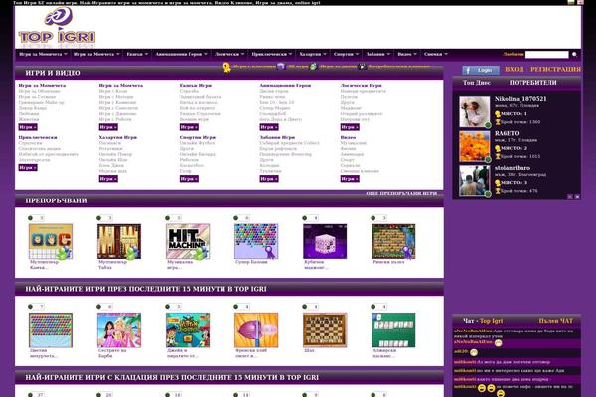596x397 pixels.
Task: Click the ribbon badge on Римски пъзел thumbnail
Action: (408, 251)
